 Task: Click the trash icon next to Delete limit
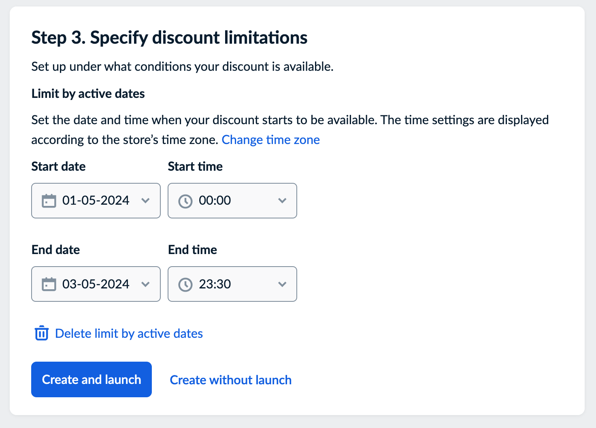tap(41, 333)
